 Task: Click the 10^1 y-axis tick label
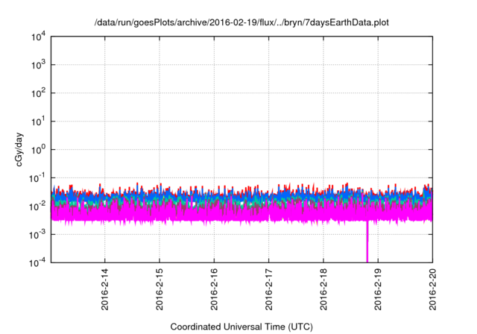click(x=38, y=122)
